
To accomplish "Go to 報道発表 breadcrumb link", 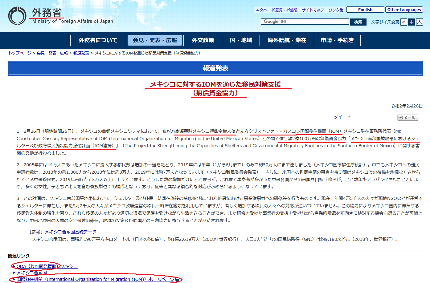I will click(x=81, y=53).
